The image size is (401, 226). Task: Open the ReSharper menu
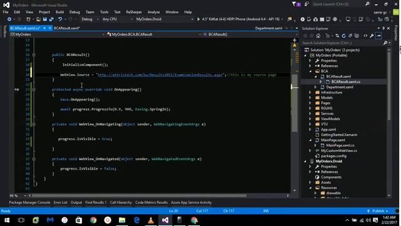(133, 12)
